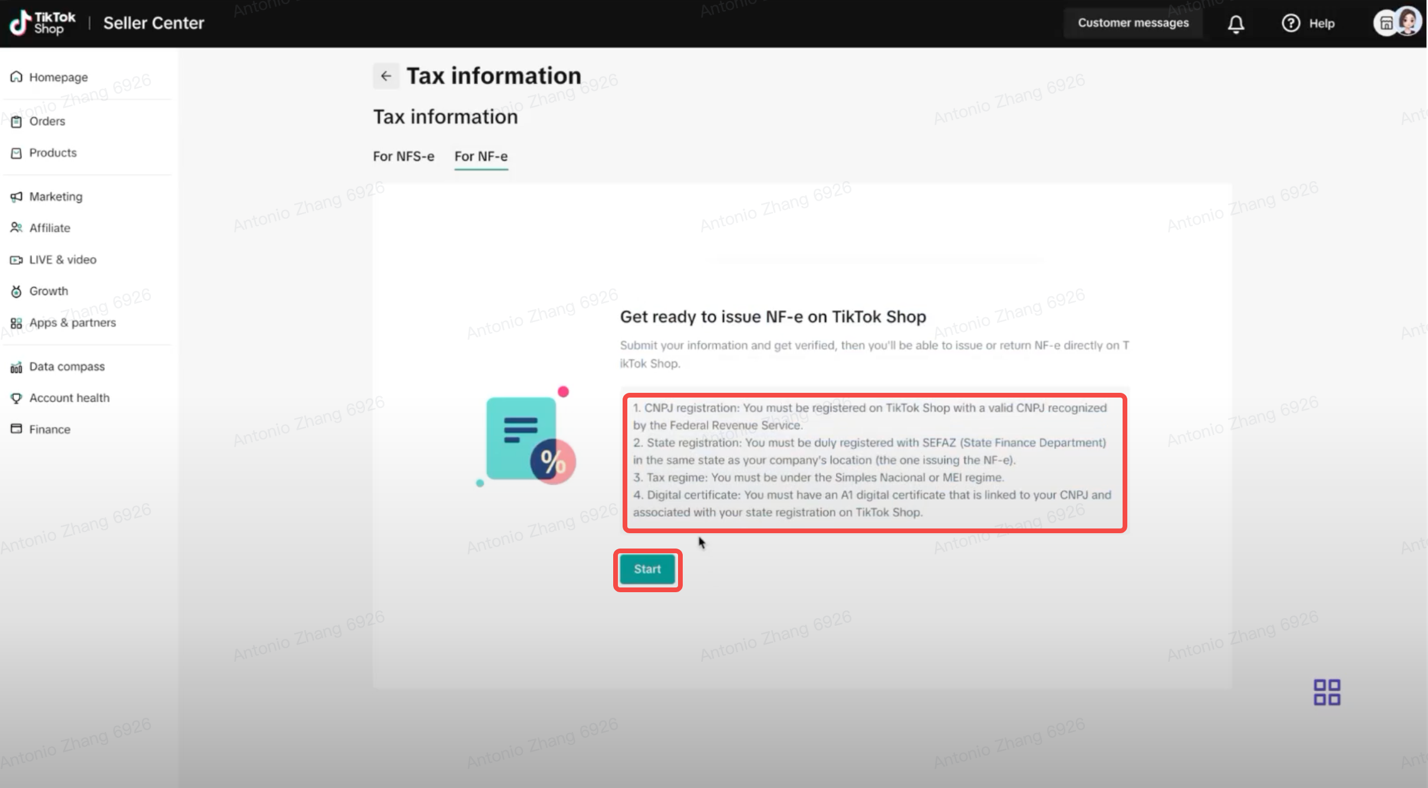Click the Help question mark icon

1291,23
